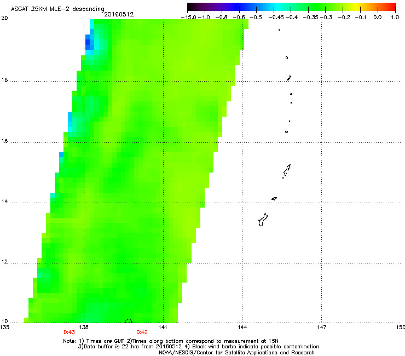Click the colorbar label -0.2
Image resolution: width=405 pixels, height=356 pixels.
click(x=344, y=18)
